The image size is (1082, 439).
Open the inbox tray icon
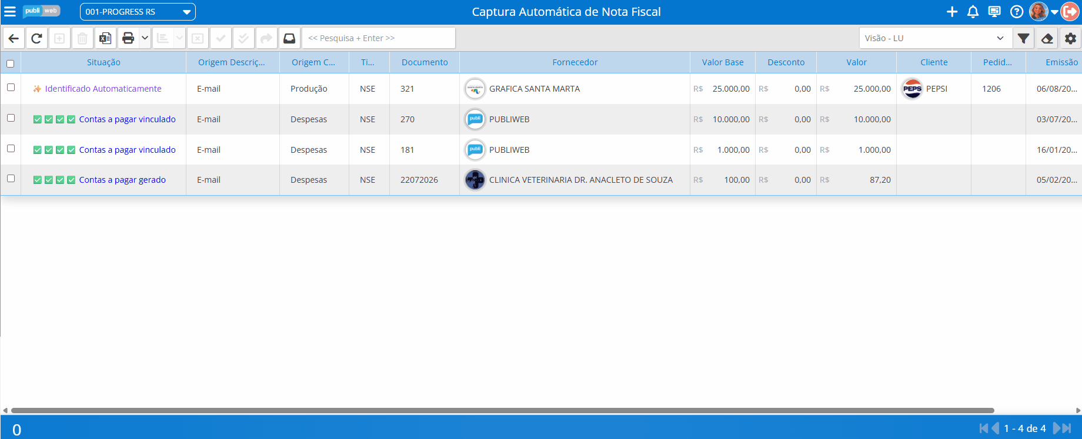(289, 38)
